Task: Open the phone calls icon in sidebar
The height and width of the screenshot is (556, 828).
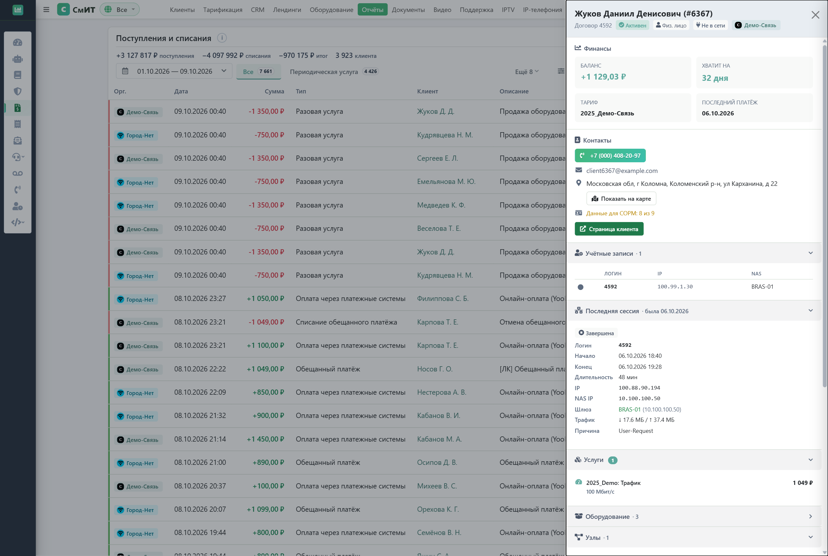Action: point(17,190)
